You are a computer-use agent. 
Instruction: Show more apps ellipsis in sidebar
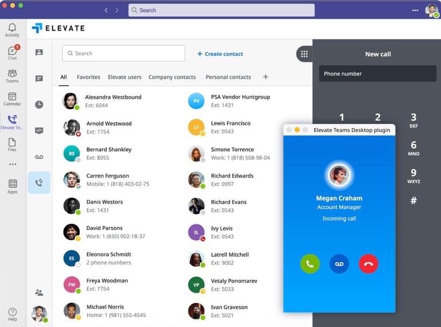[x=13, y=164]
